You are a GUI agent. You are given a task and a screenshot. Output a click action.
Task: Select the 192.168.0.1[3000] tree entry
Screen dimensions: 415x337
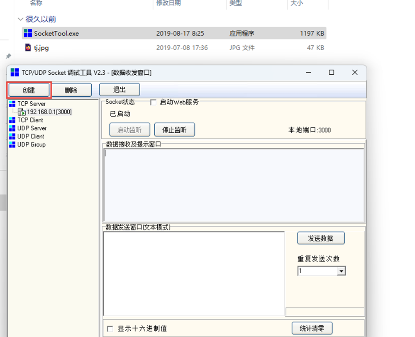coord(49,112)
